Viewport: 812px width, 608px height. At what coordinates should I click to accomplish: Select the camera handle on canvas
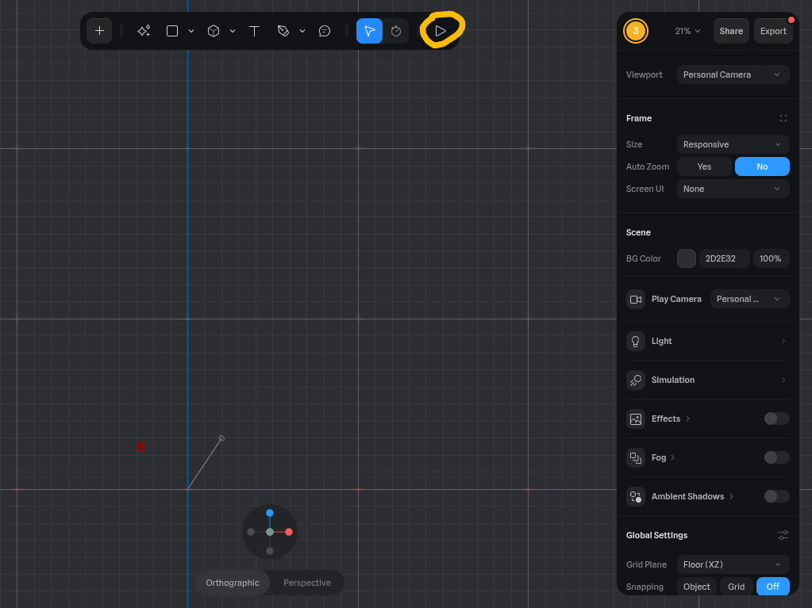coord(221,438)
